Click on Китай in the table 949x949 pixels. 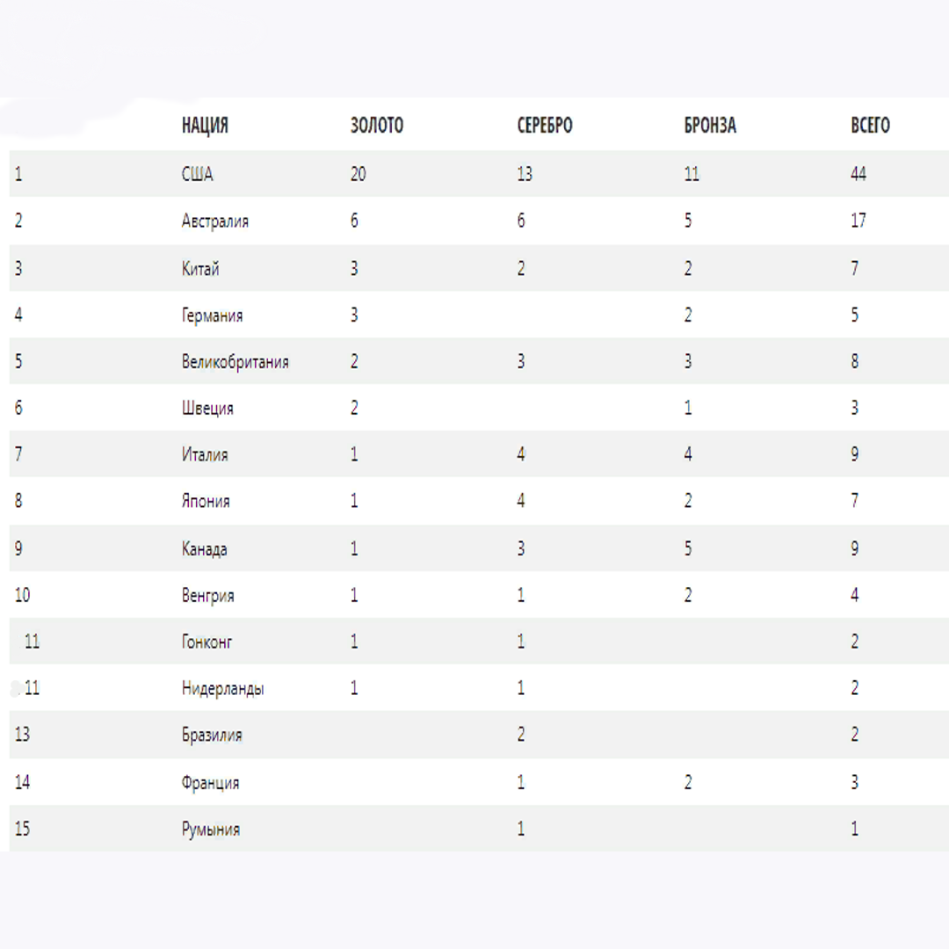pyautogui.click(x=200, y=268)
